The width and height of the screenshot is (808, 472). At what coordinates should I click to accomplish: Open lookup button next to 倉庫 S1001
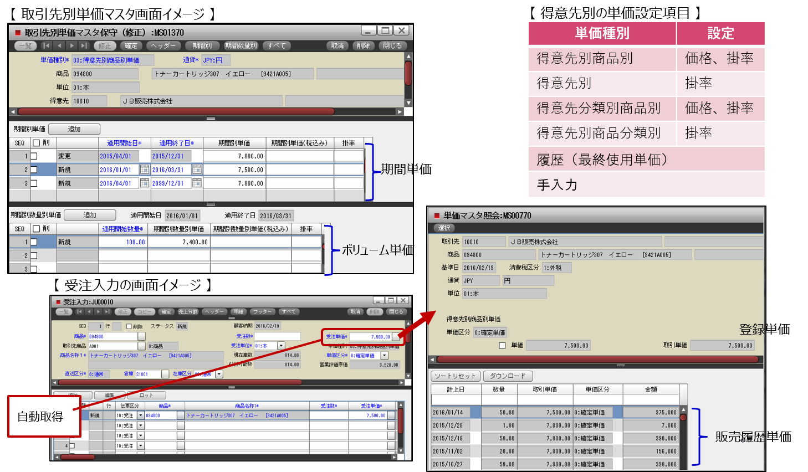coord(165,374)
